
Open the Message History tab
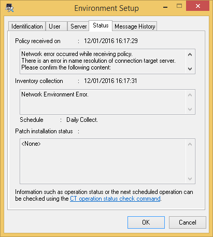(135, 26)
